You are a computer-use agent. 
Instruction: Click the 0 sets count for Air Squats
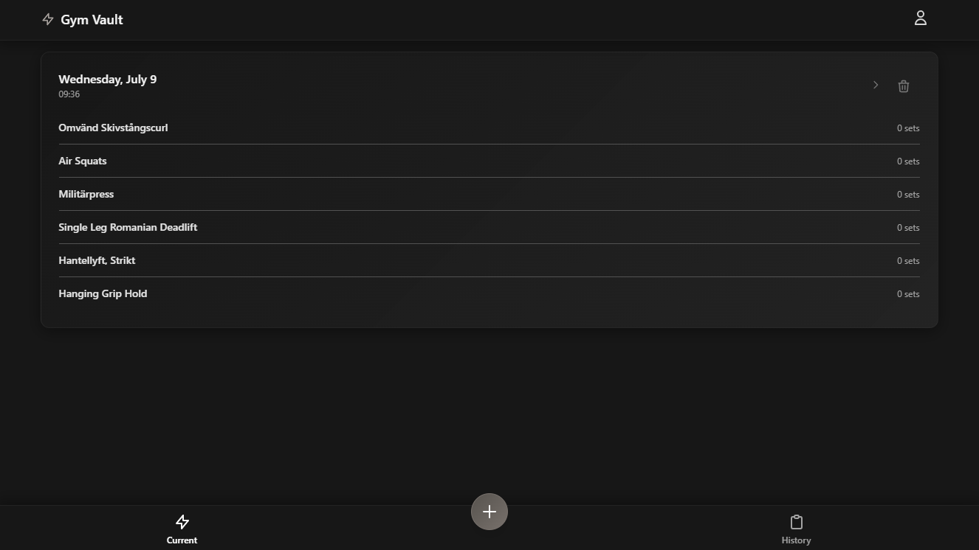click(x=908, y=161)
